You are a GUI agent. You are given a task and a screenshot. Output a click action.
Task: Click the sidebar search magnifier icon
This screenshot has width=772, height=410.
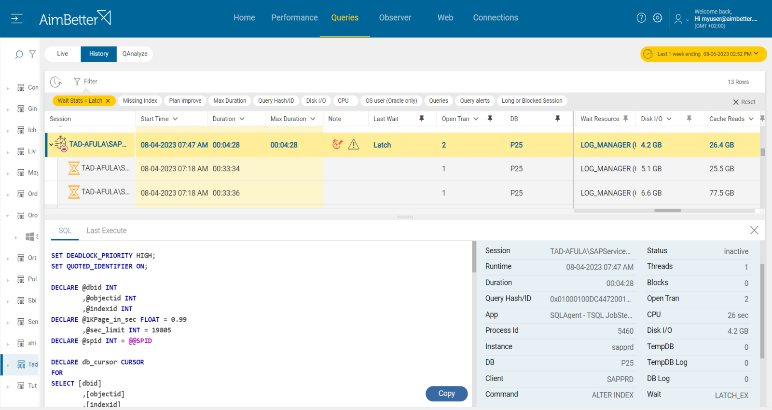(x=19, y=55)
